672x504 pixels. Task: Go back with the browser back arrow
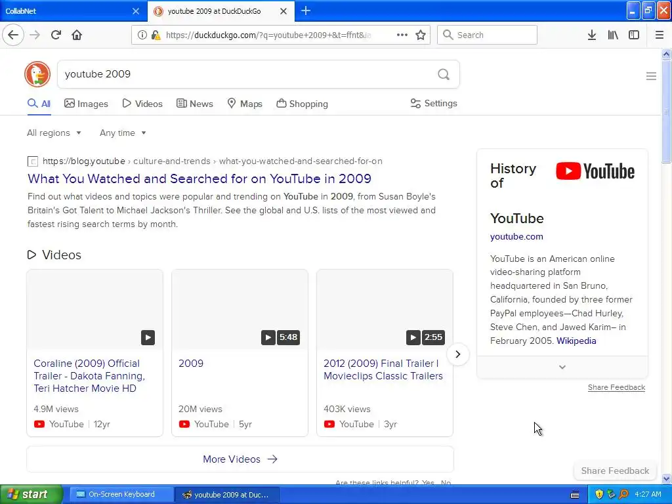click(13, 35)
